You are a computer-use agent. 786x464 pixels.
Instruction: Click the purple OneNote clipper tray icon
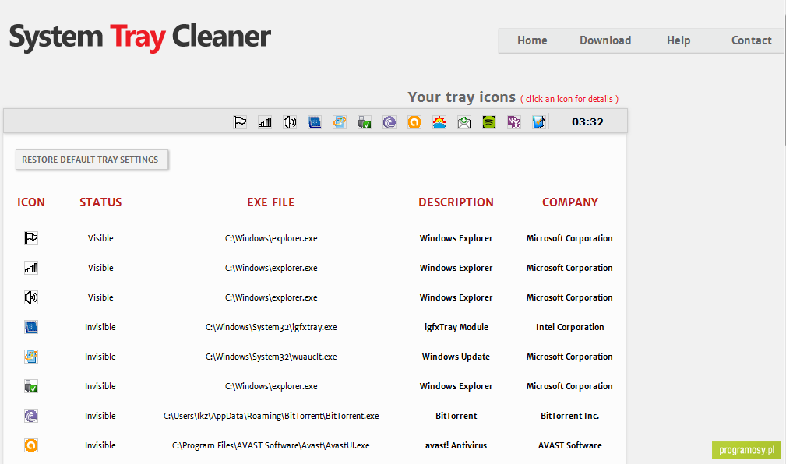[x=514, y=121]
